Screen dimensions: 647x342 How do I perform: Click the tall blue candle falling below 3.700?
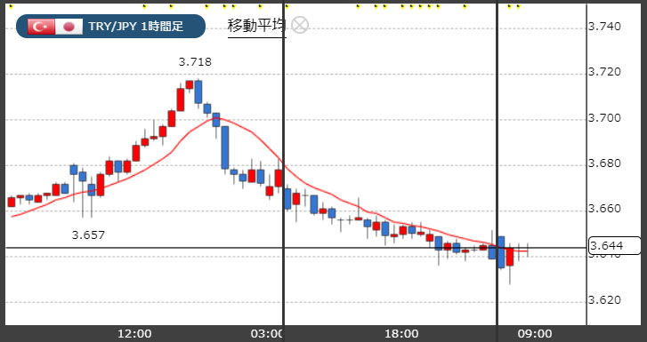(x=225, y=147)
